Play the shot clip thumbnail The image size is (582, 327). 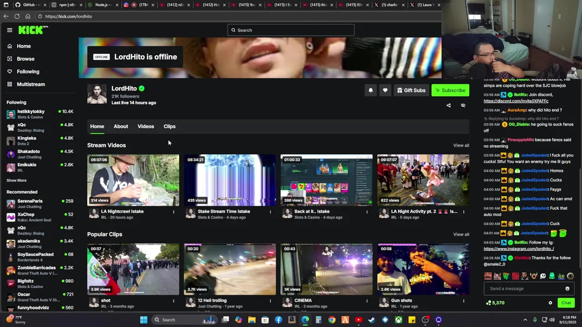click(133, 269)
